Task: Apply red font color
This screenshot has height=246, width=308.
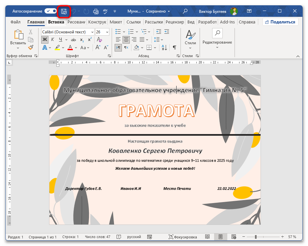Action: coord(70,48)
